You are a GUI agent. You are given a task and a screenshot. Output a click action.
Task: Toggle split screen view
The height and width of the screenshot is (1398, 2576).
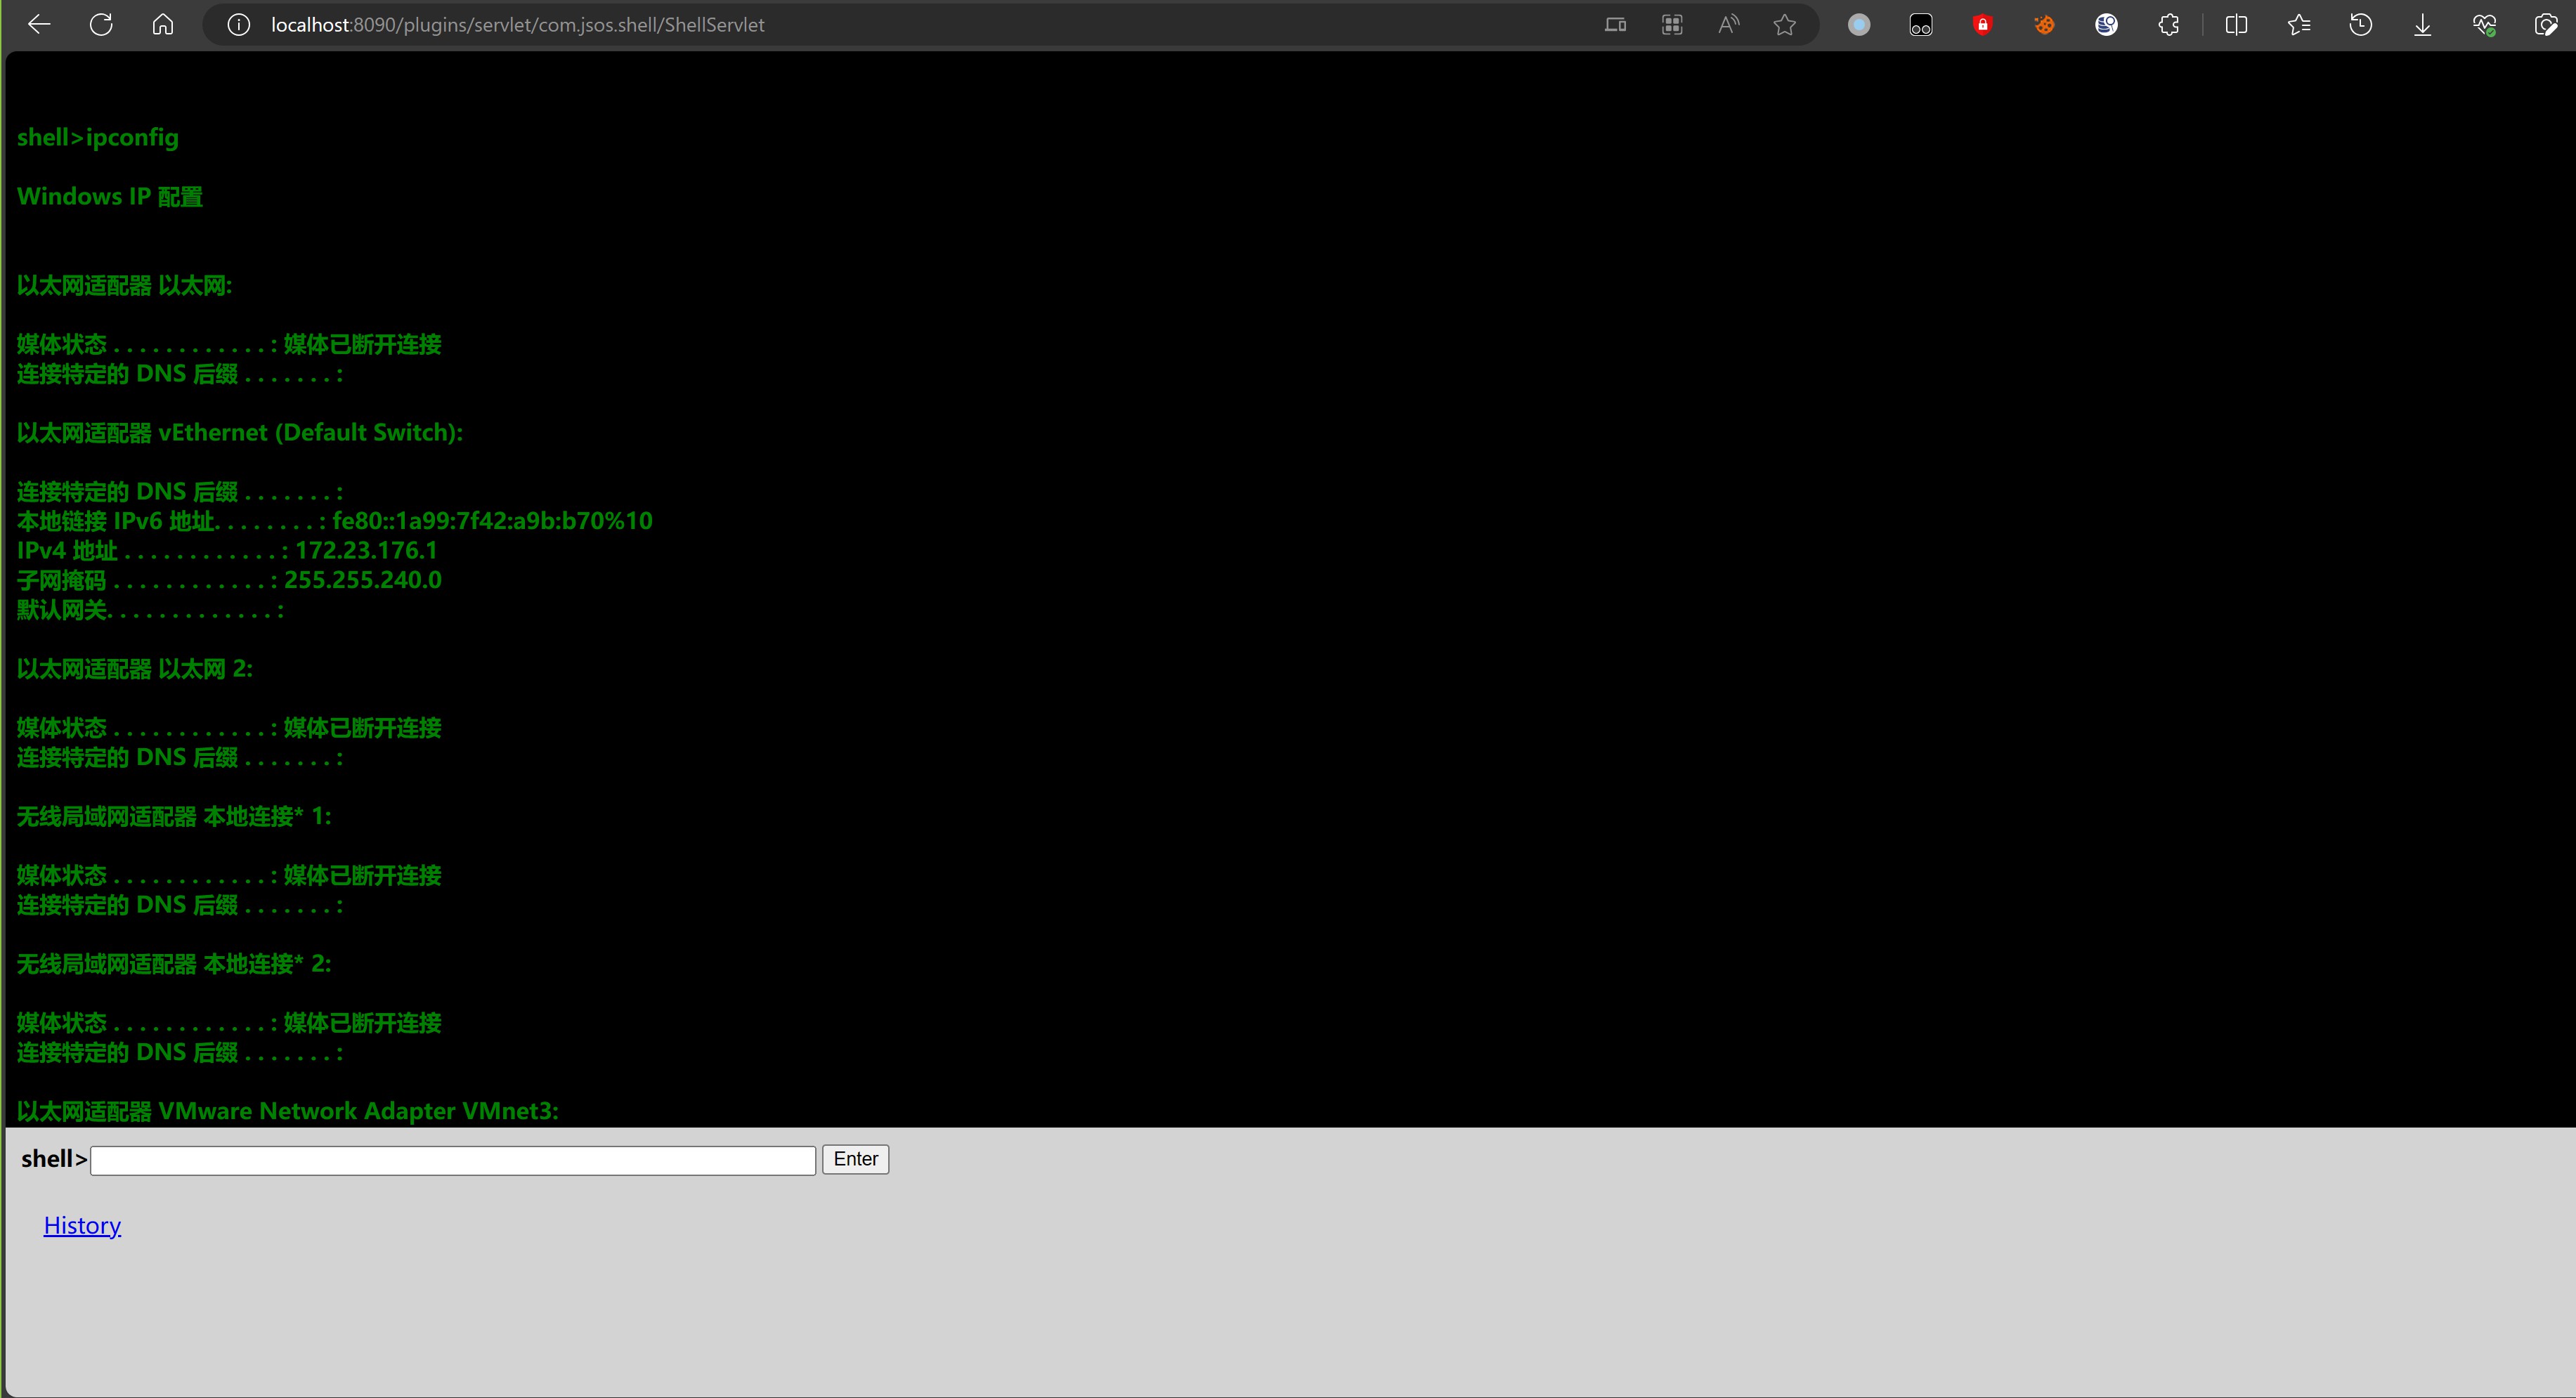(2237, 25)
